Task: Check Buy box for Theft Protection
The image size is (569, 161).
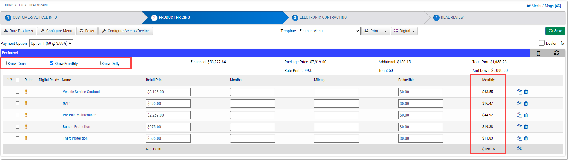Action: [17, 138]
